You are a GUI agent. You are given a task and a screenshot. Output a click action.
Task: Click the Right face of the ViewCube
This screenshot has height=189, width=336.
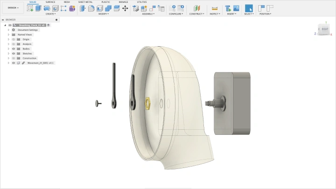coord(325,29)
